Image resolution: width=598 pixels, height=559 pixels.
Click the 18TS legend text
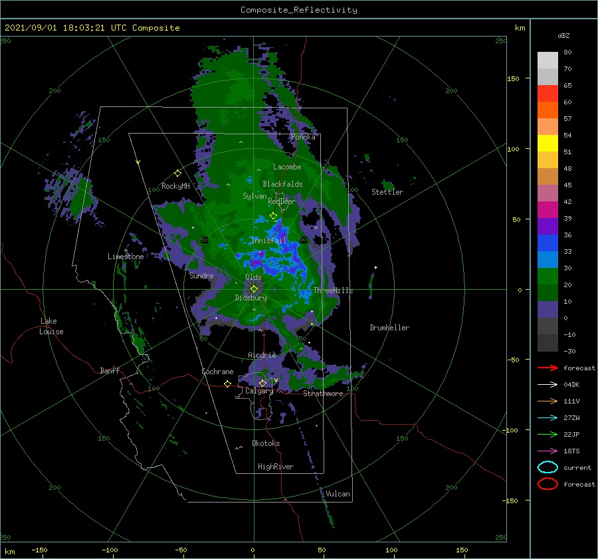click(x=571, y=451)
